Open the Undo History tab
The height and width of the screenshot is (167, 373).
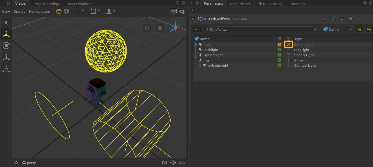[240, 4]
